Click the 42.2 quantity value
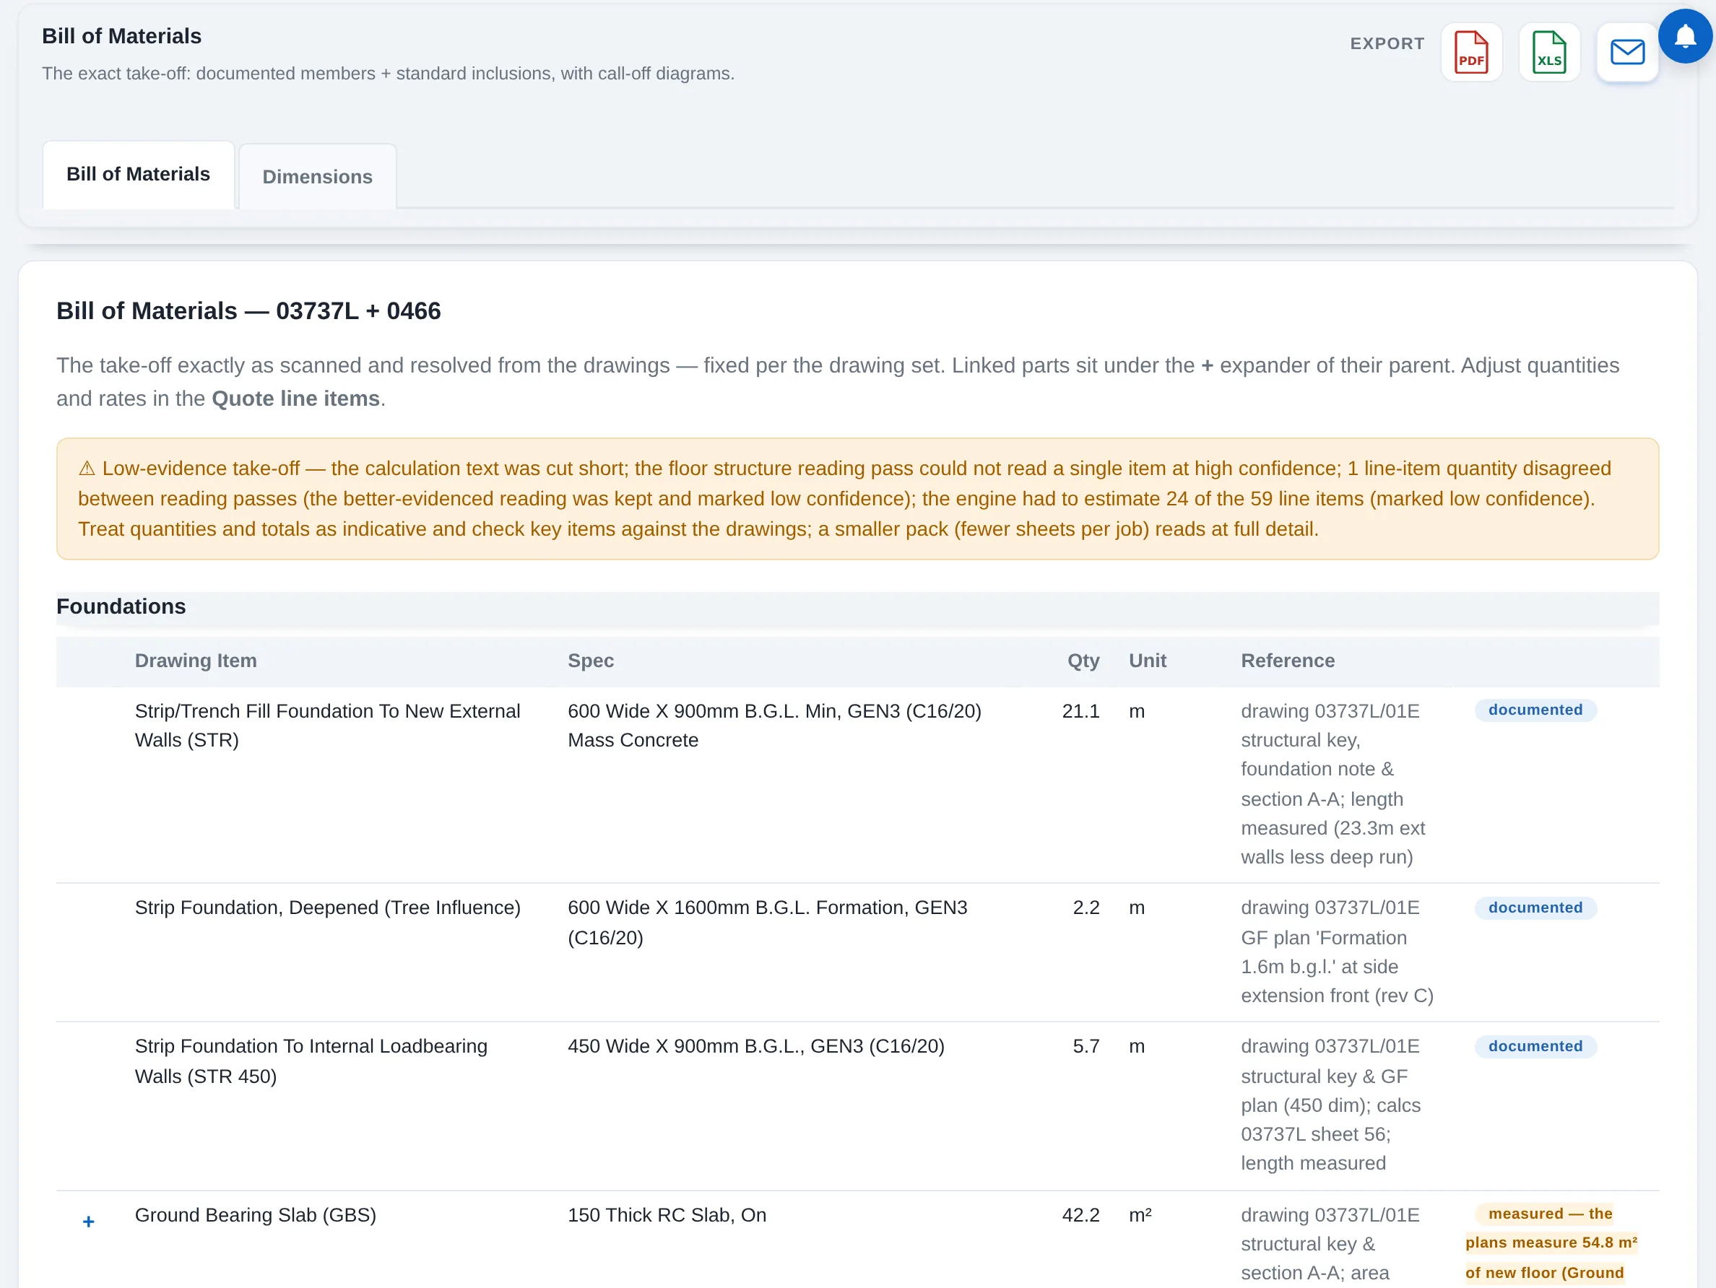 (x=1080, y=1215)
